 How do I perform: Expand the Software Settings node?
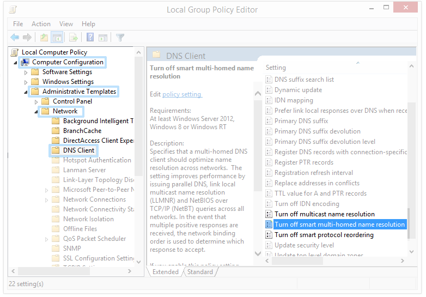26,72
